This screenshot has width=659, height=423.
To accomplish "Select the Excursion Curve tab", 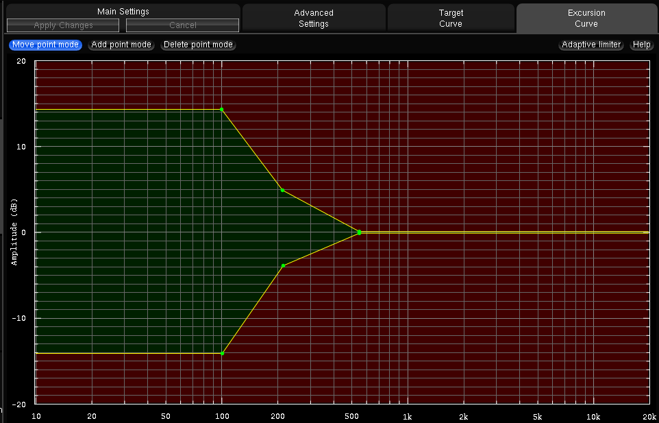I will tap(586, 19).
